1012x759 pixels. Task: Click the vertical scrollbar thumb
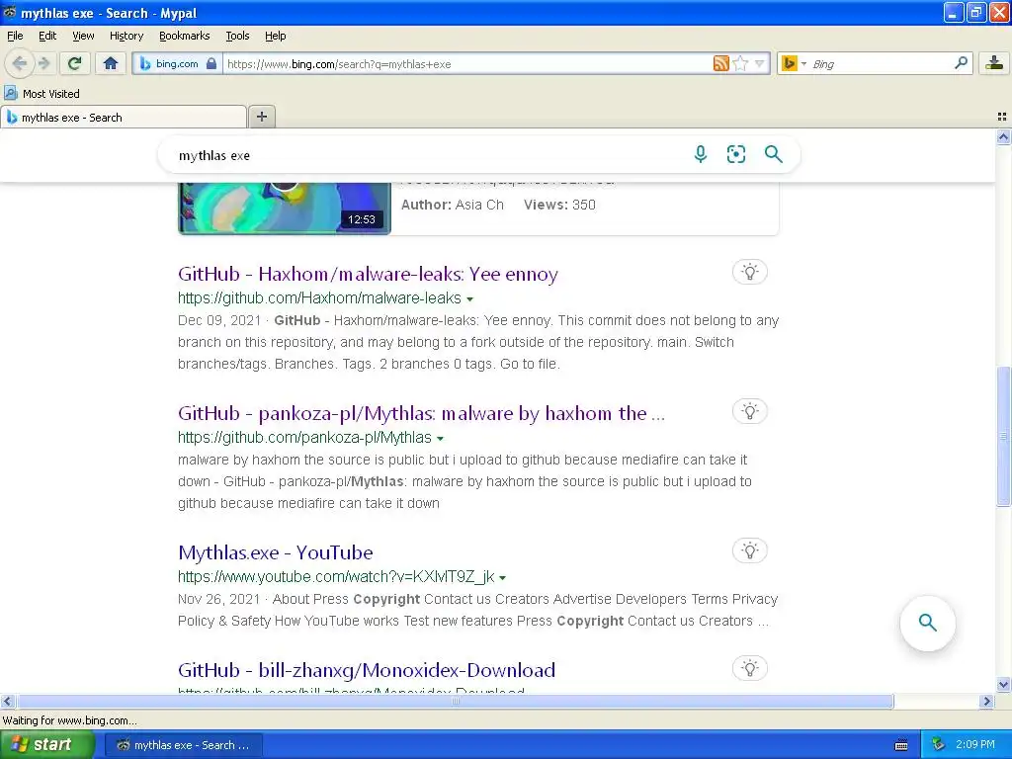click(x=1004, y=436)
